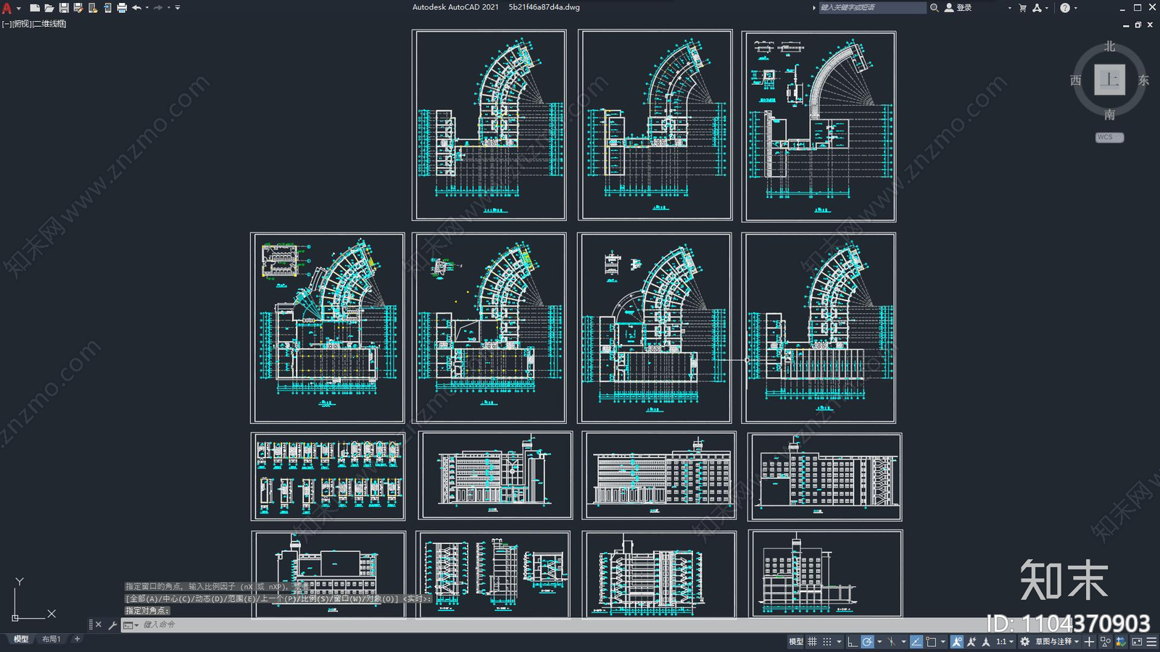Click the ViewCube top face 上
The width and height of the screenshot is (1160, 652).
click(x=1109, y=80)
